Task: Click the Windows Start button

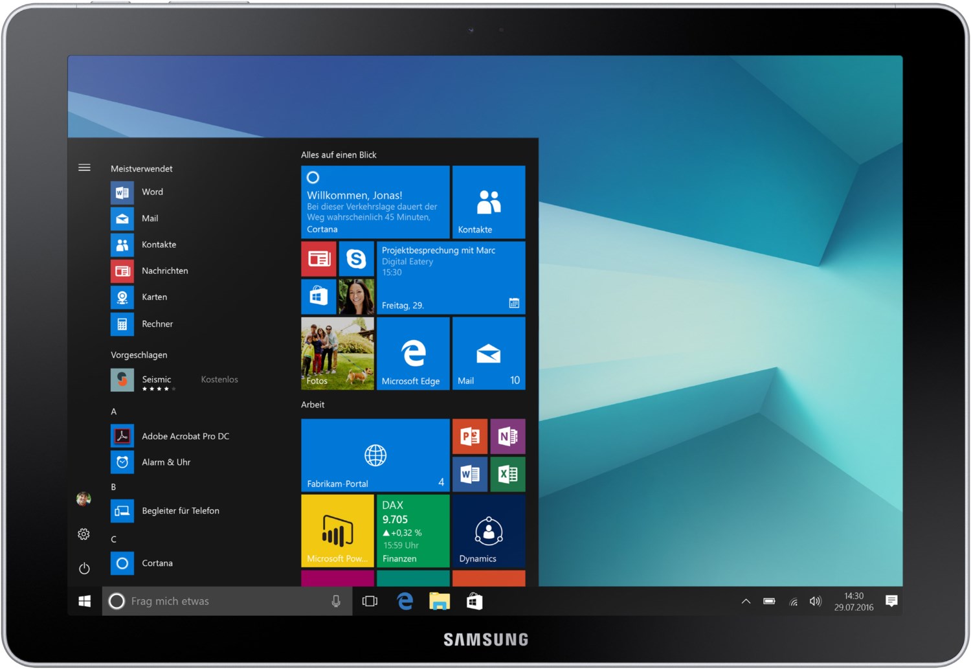Action: 85,602
